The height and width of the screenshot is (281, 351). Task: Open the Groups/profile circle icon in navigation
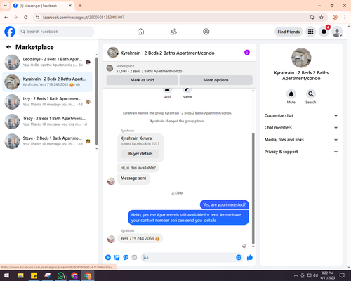(206, 32)
